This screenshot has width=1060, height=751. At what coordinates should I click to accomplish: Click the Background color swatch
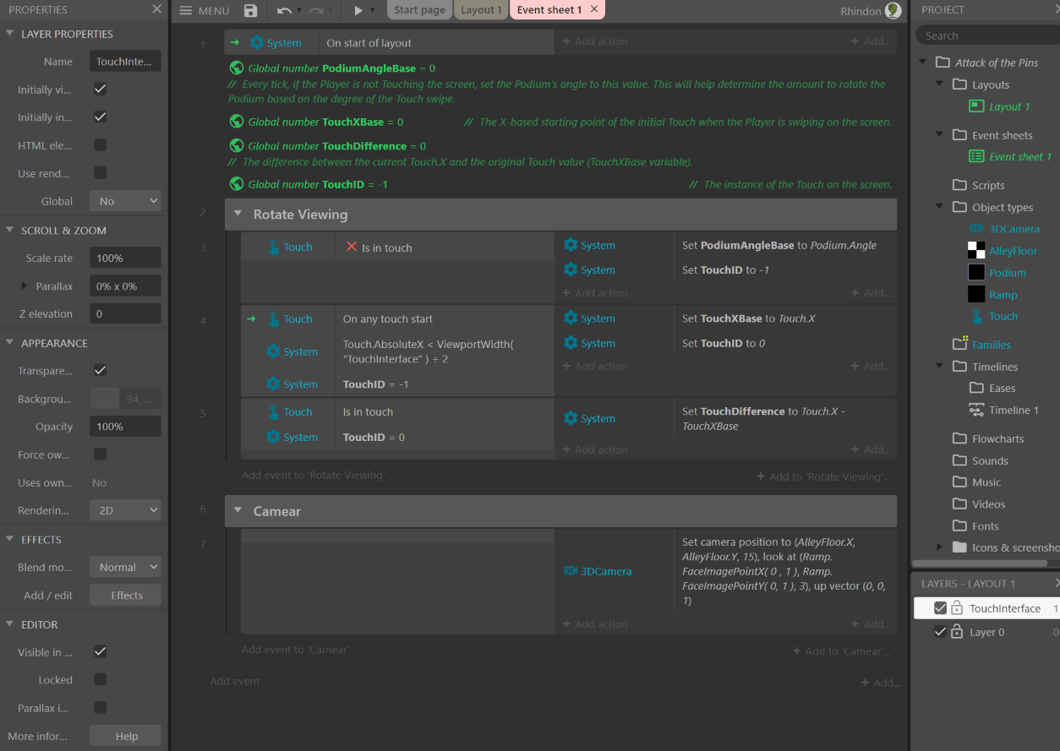(105, 399)
